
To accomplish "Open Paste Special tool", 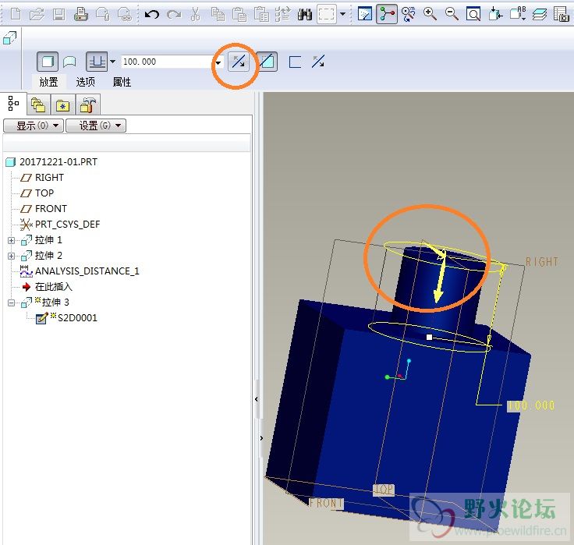I will point(261,14).
